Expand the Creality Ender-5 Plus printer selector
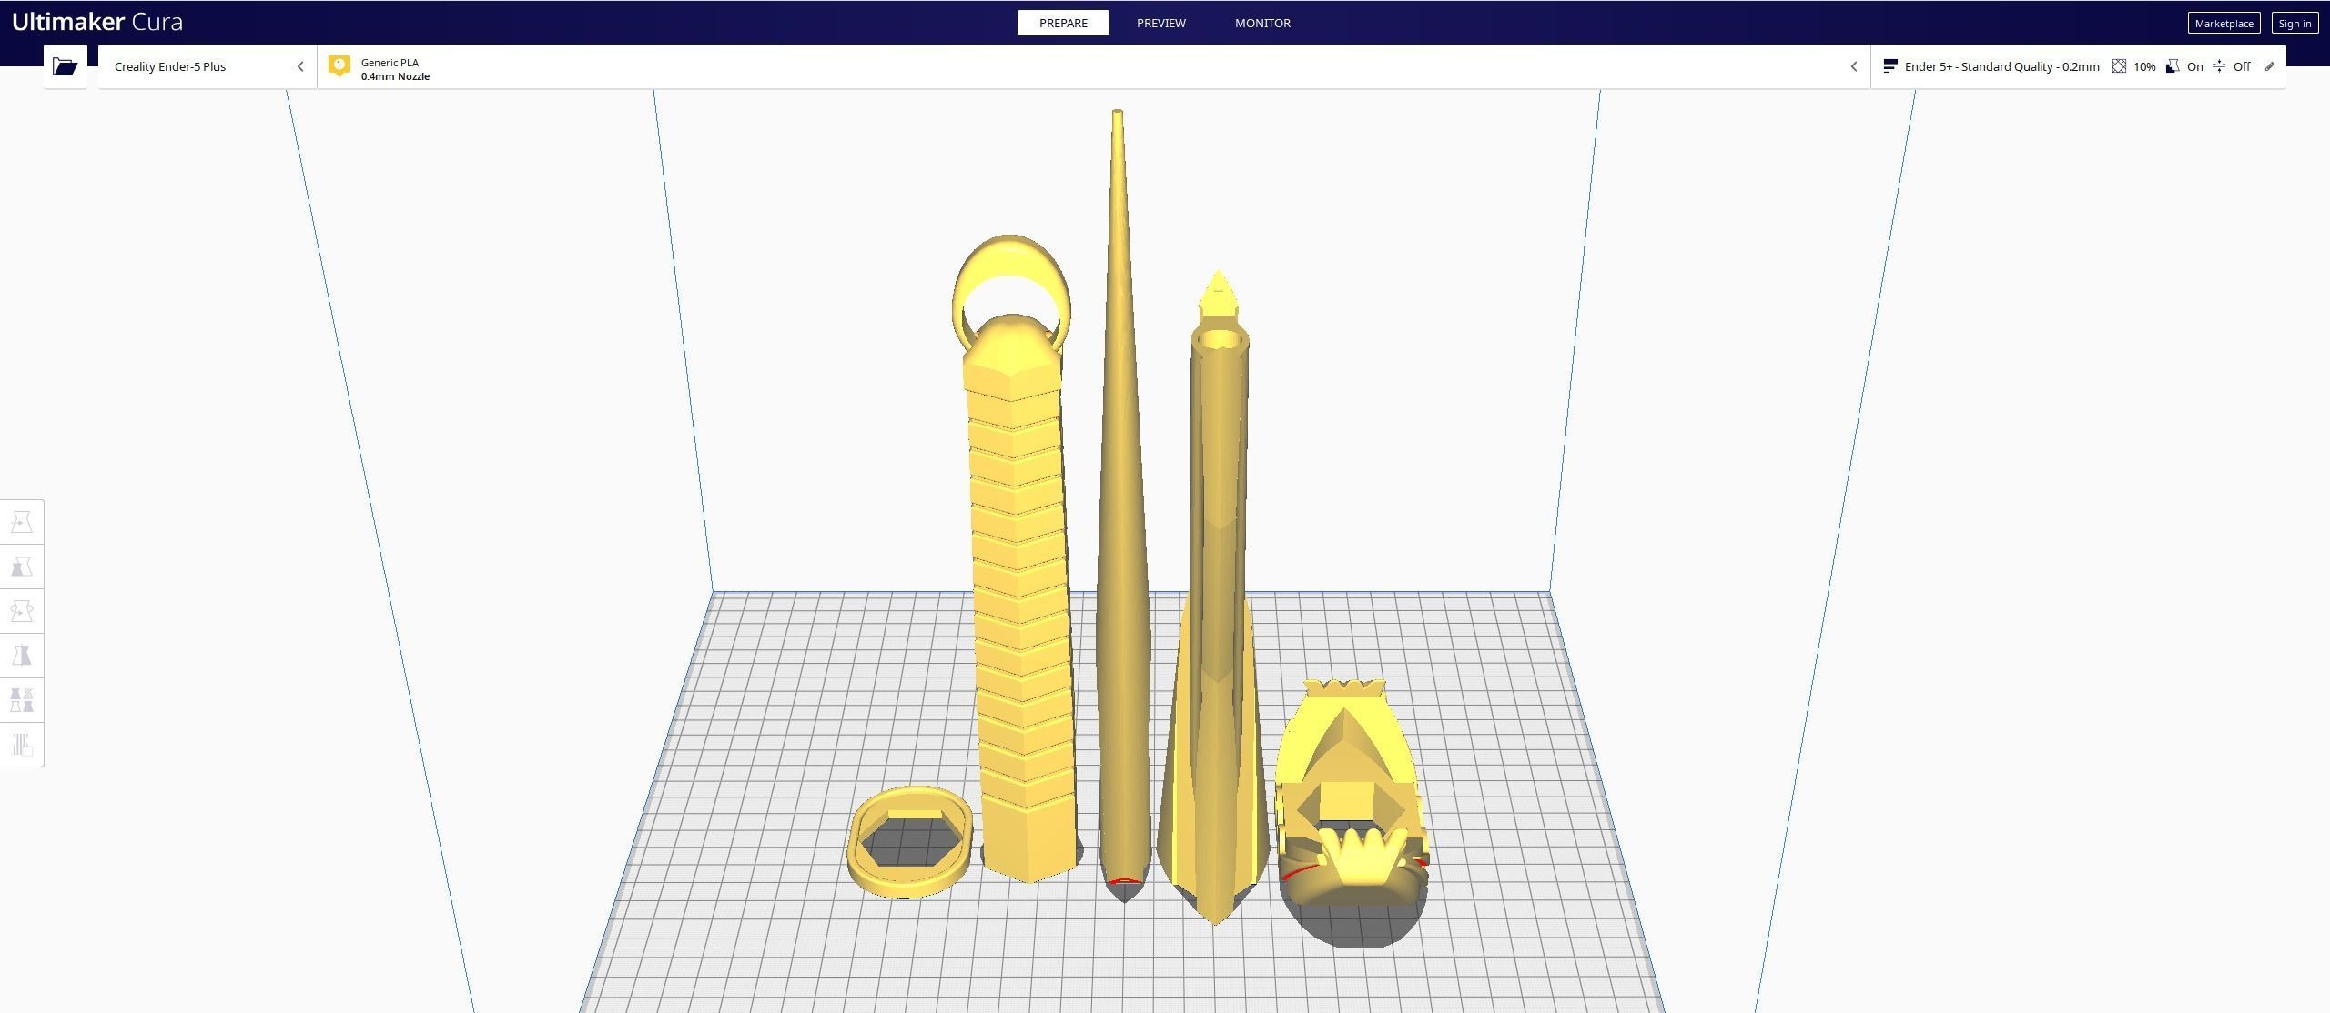 click(x=208, y=66)
